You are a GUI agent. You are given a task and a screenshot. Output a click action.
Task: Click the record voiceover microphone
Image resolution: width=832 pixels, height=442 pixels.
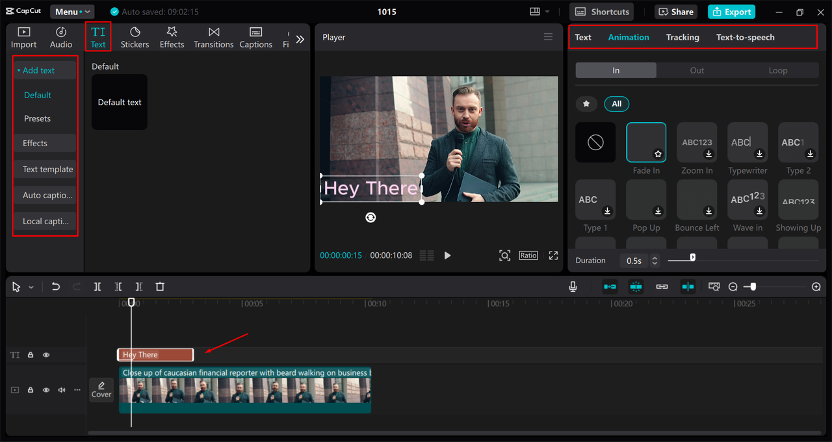573,287
